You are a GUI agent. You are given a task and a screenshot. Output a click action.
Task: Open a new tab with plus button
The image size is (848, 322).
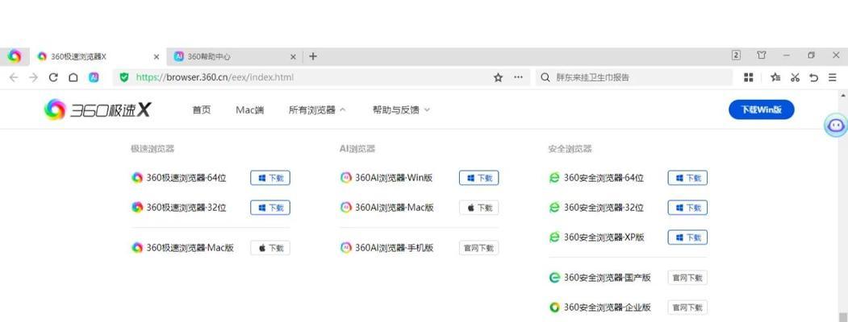point(313,56)
